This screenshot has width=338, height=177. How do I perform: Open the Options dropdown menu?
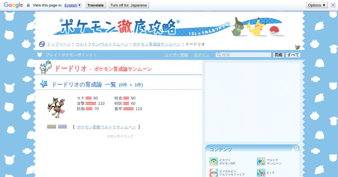[317, 5]
